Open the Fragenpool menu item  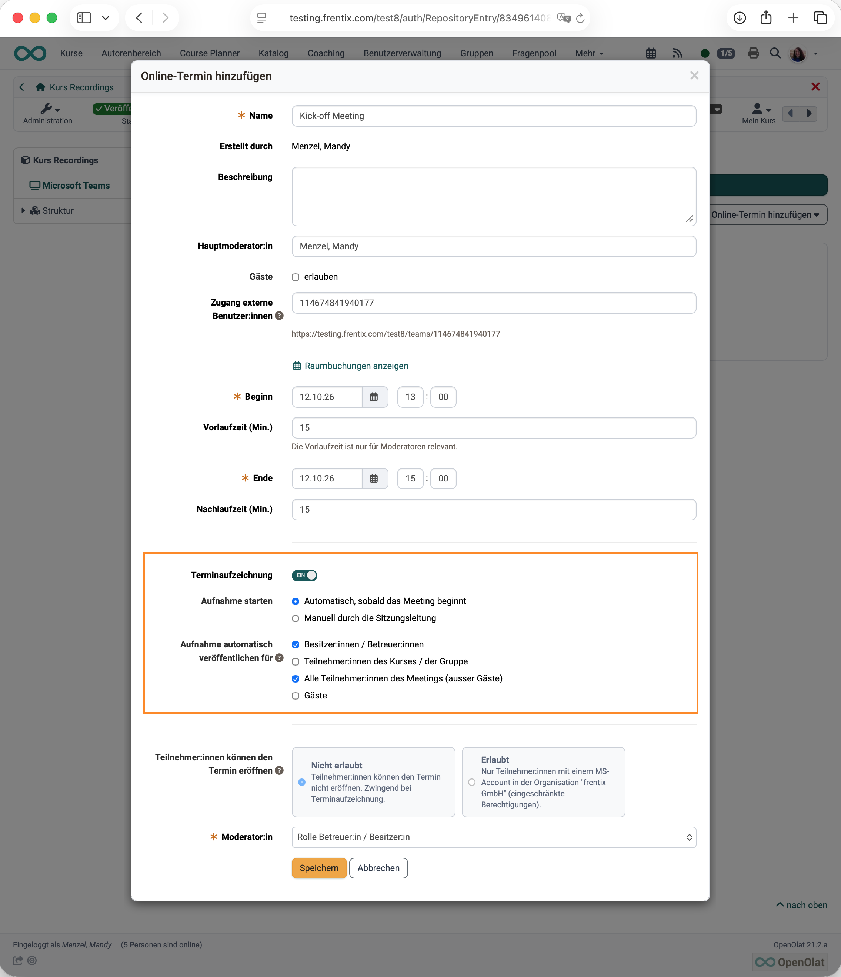pos(535,53)
